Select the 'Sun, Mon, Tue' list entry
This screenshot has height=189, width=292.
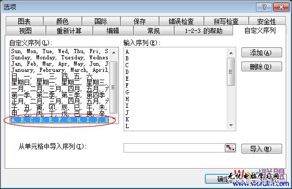[x=60, y=51]
